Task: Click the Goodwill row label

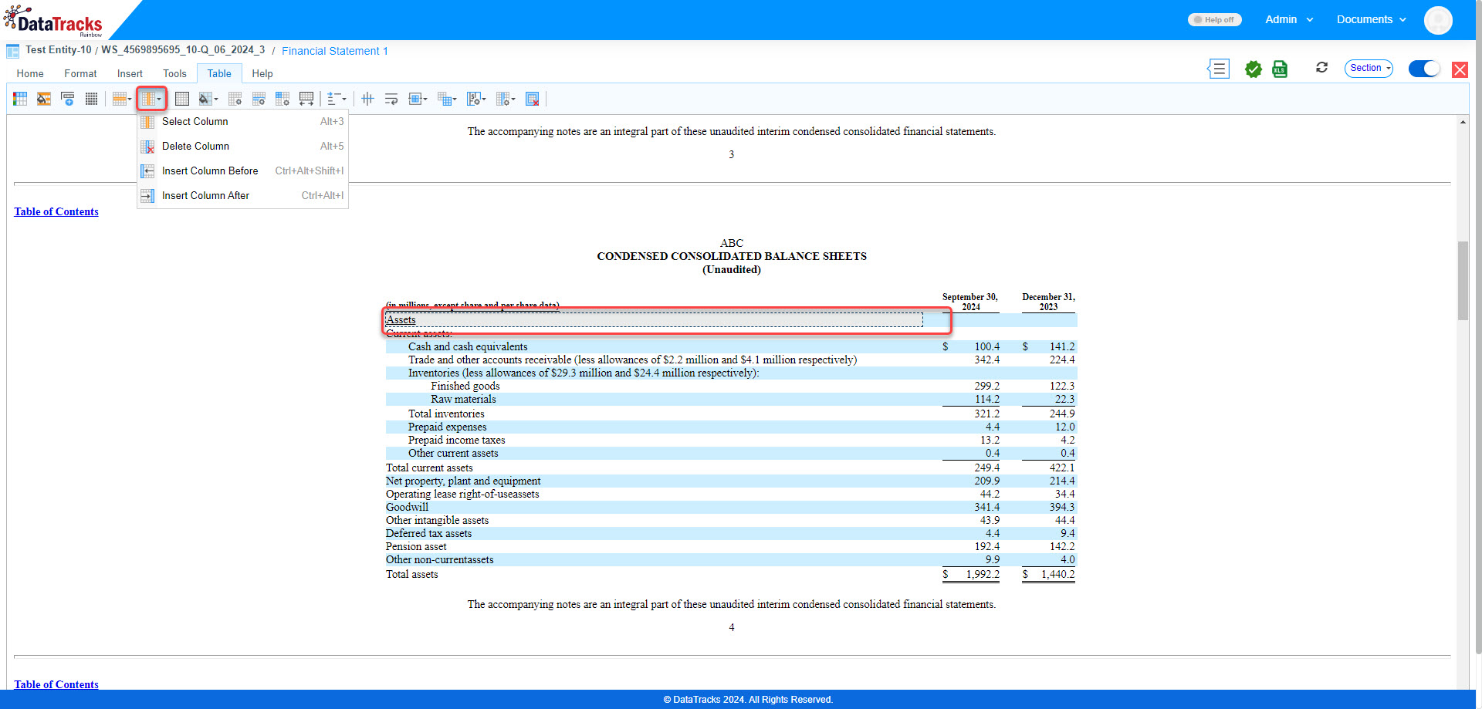Action: click(x=407, y=507)
